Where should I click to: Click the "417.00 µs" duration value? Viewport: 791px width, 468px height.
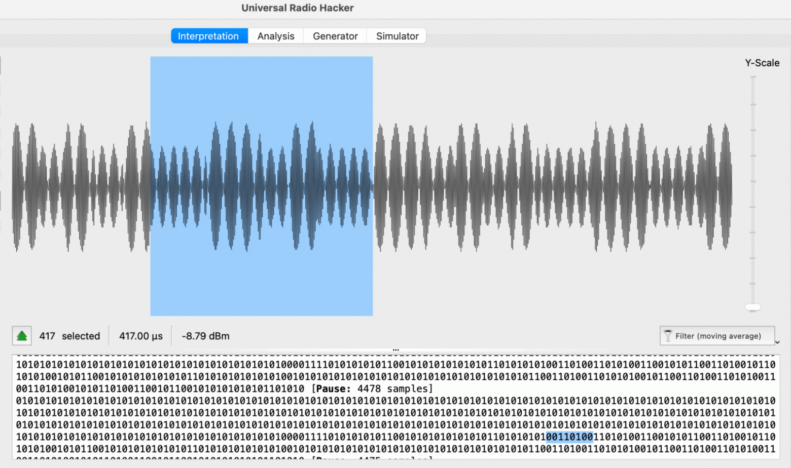point(141,336)
